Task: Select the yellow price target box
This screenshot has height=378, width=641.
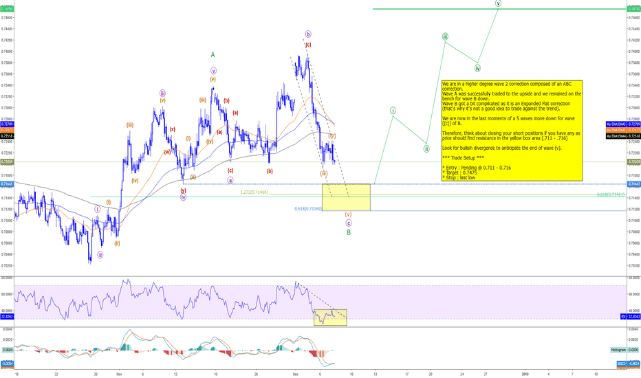Action: [x=346, y=197]
